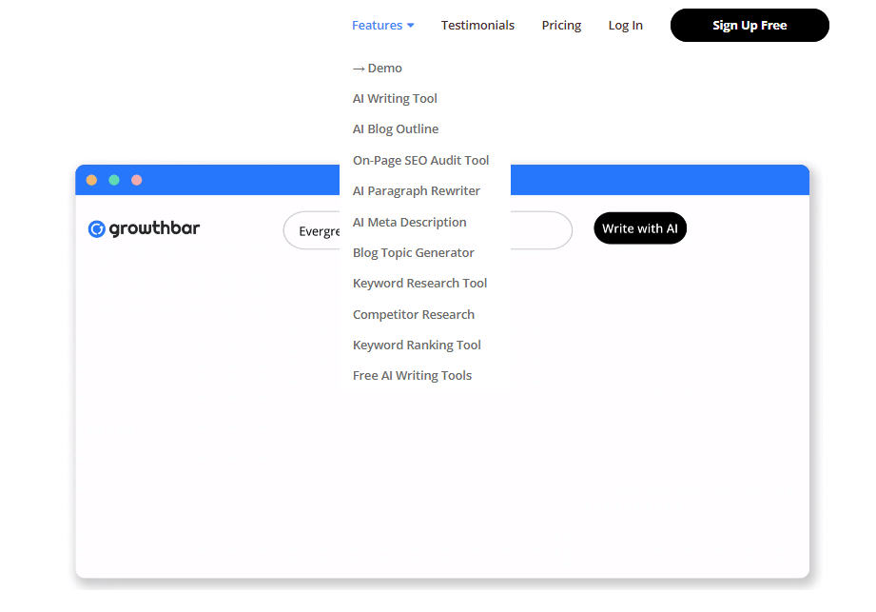876x612 pixels.
Task: Select Demo from Features menu
Action: click(377, 69)
